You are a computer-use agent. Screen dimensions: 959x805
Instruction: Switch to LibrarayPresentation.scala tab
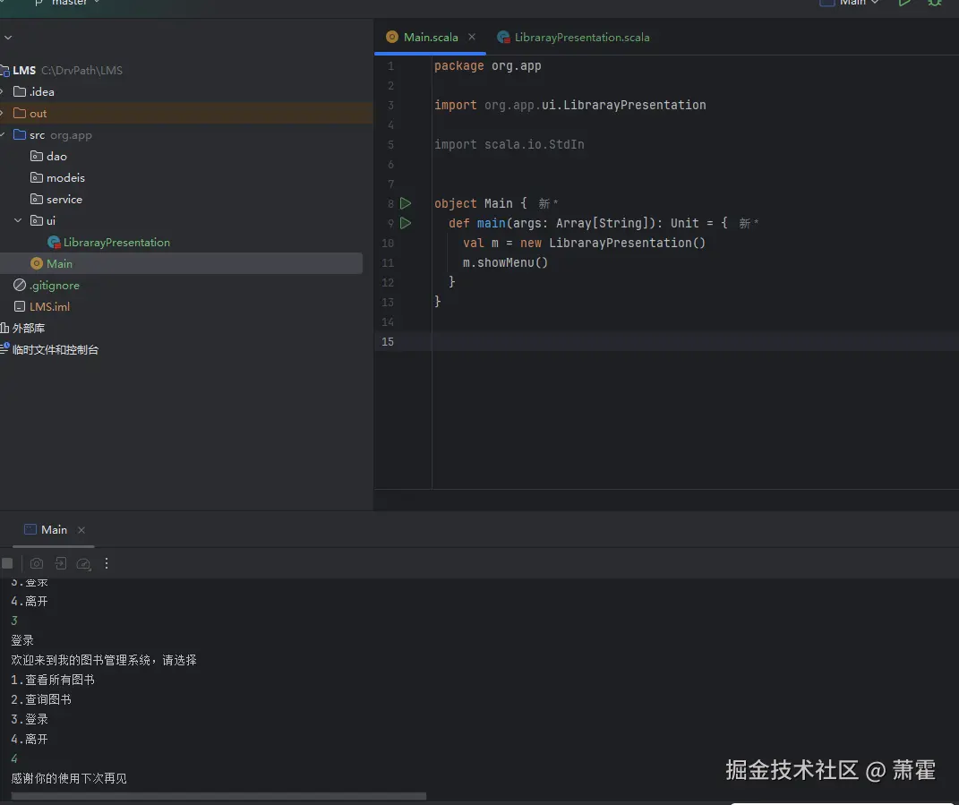582,38
